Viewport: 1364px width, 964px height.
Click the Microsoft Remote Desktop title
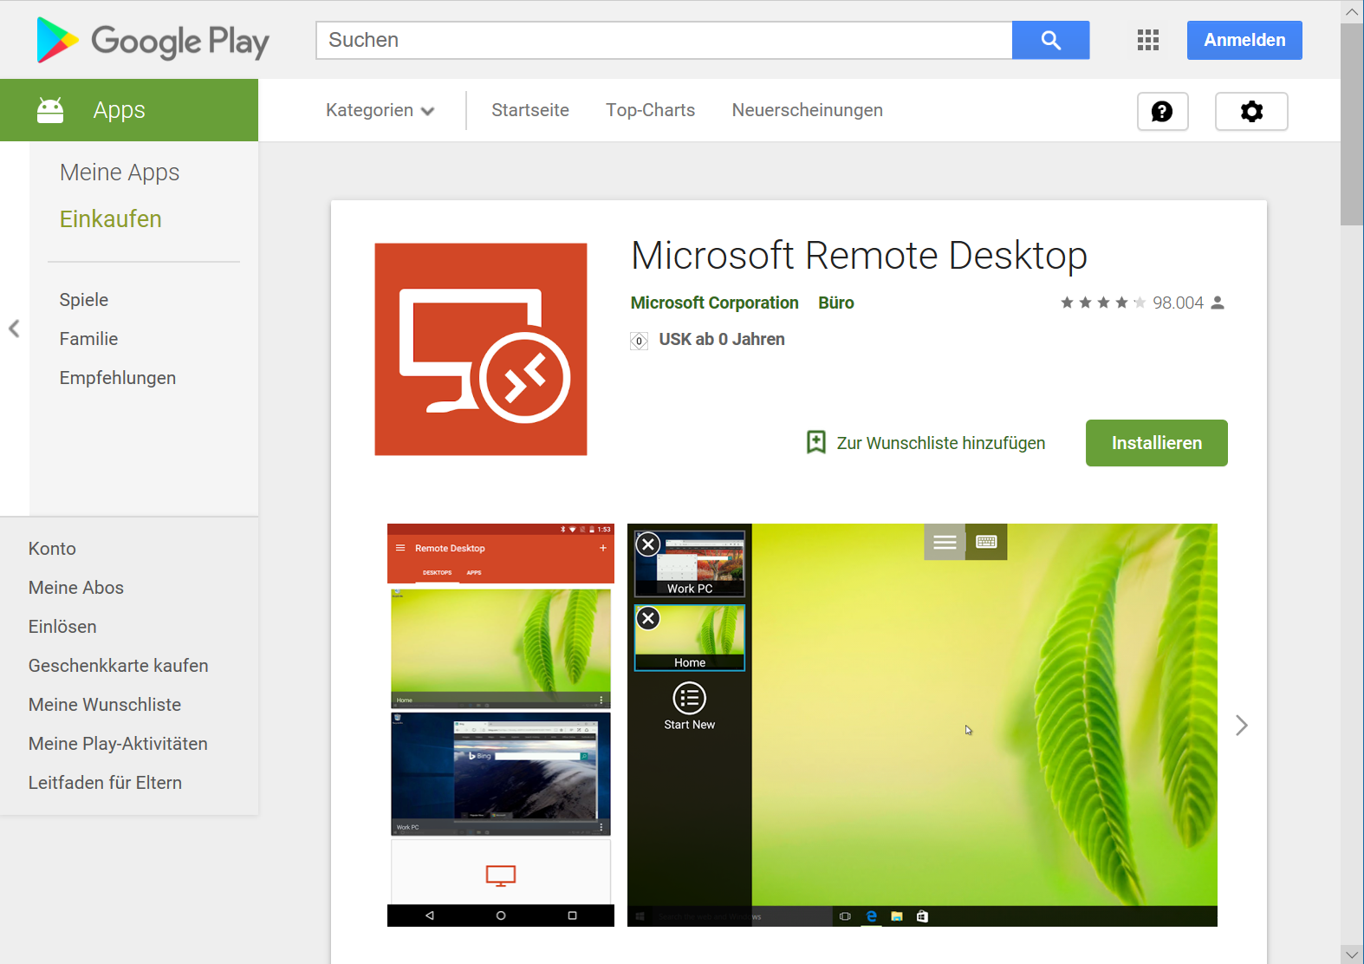[x=859, y=256]
